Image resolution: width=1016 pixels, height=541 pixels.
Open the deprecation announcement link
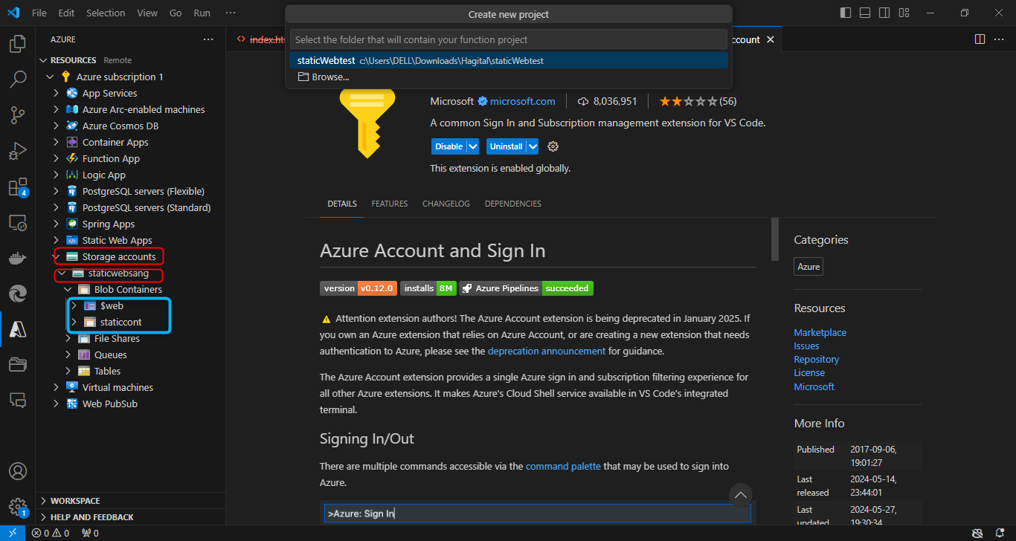pyautogui.click(x=547, y=351)
